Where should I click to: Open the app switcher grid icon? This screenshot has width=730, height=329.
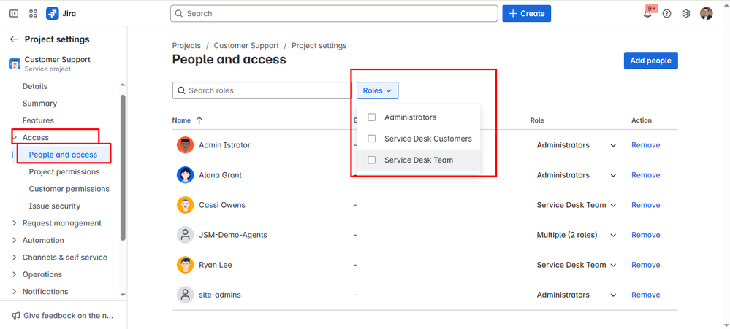pyautogui.click(x=33, y=13)
